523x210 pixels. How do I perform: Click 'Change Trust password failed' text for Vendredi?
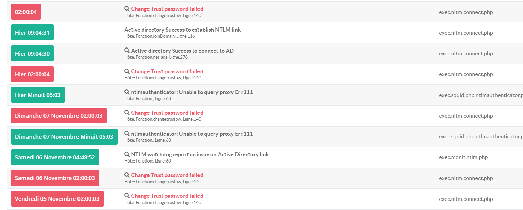tap(167, 196)
